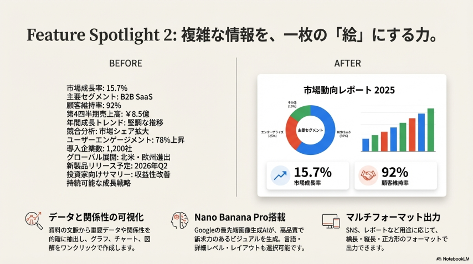The height and width of the screenshot is (264, 473).
Task: Click the 92% customer retention card
Action: click(395, 176)
